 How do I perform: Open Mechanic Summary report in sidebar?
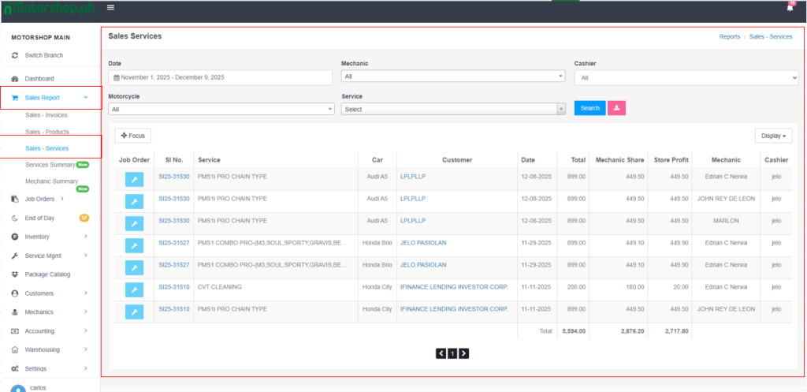pos(51,181)
